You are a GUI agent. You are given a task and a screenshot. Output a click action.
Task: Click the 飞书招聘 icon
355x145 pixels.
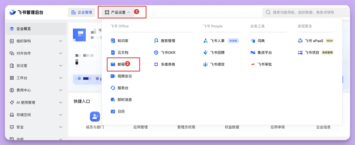pyautogui.click(x=206, y=52)
